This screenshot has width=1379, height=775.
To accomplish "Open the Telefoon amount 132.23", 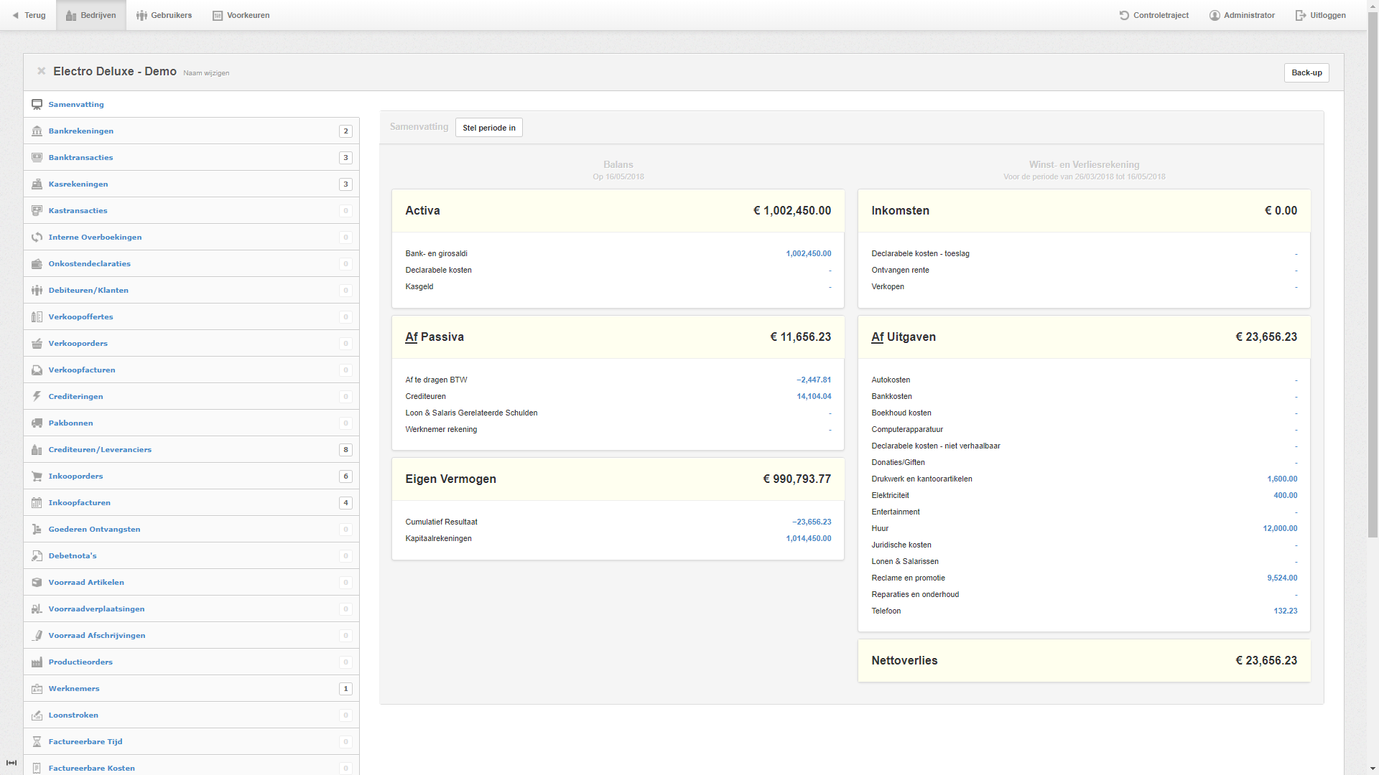I will point(1286,611).
